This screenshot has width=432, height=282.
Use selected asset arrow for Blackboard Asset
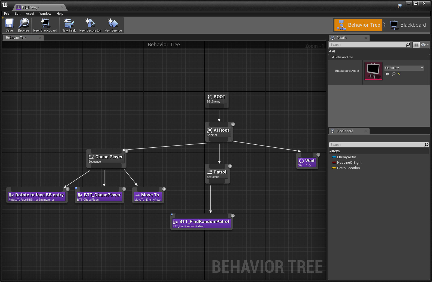pos(387,74)
